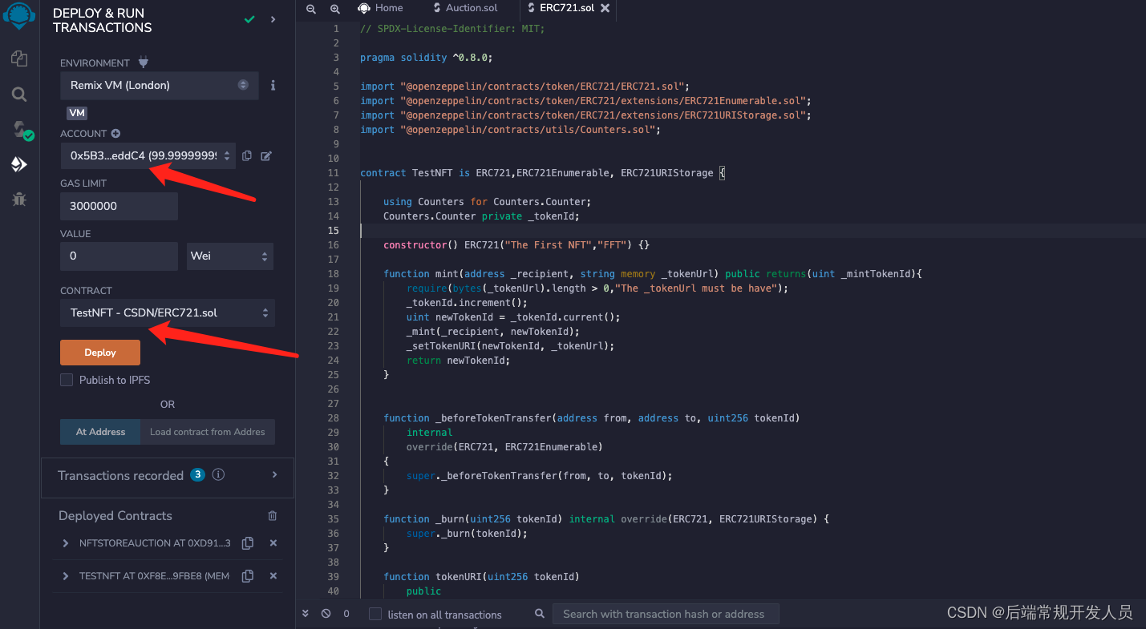
Task: Close the ERC721.sol tab
Action: [x=605, y=8]
